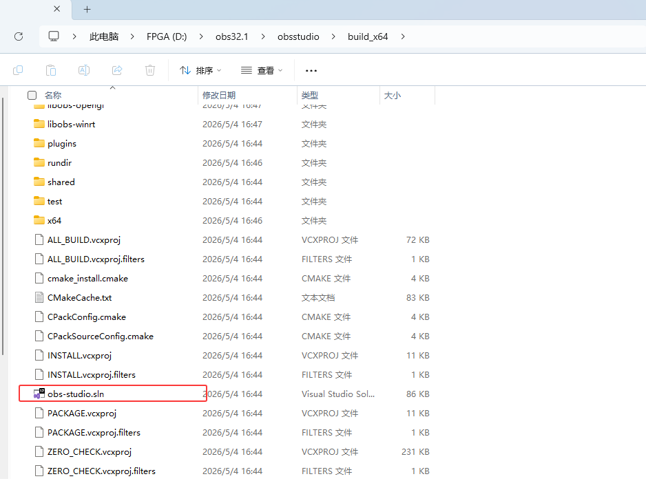Toggle the select-all checkbox in header

tap(32, 95)
